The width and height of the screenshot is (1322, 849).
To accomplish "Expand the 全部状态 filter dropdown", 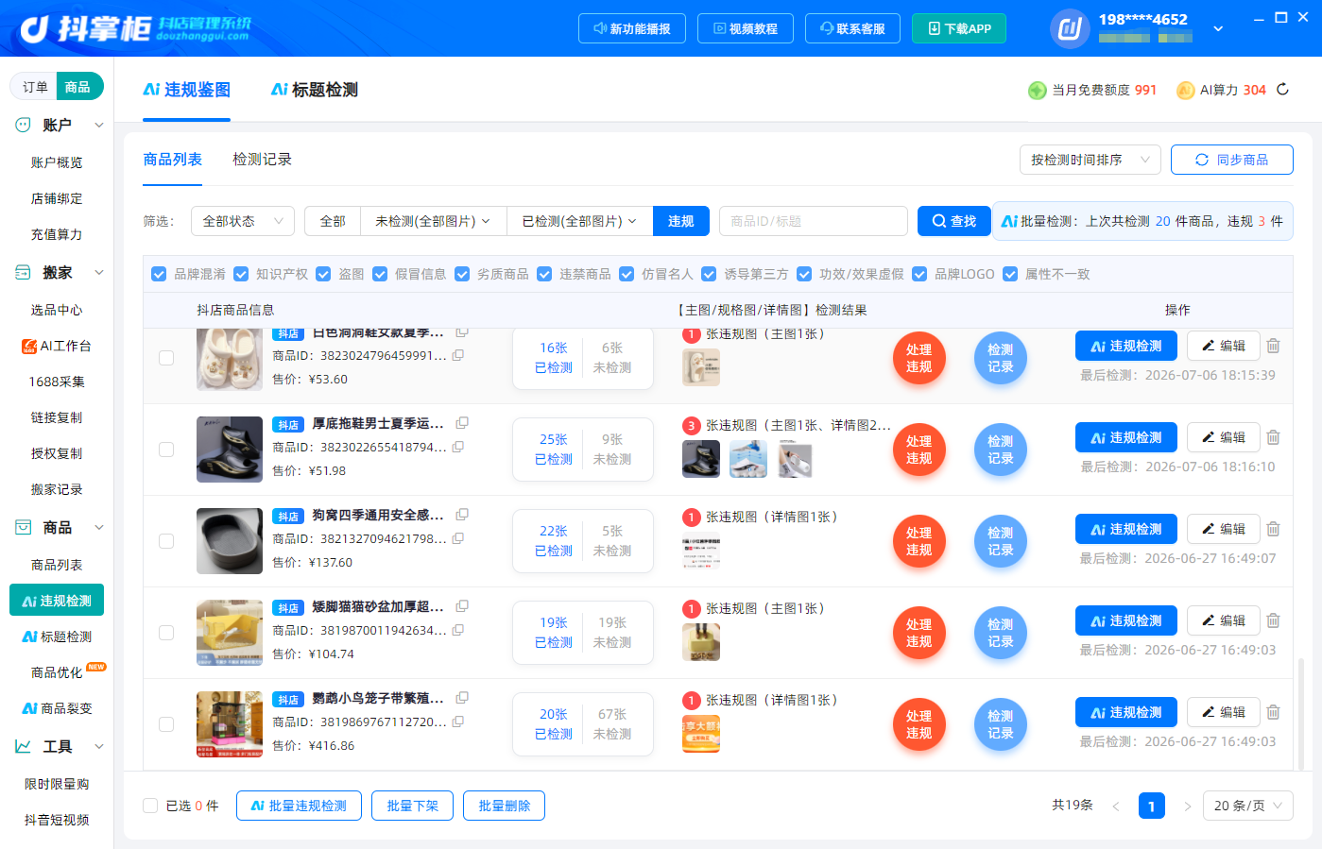I will click(x=243, y=221).
